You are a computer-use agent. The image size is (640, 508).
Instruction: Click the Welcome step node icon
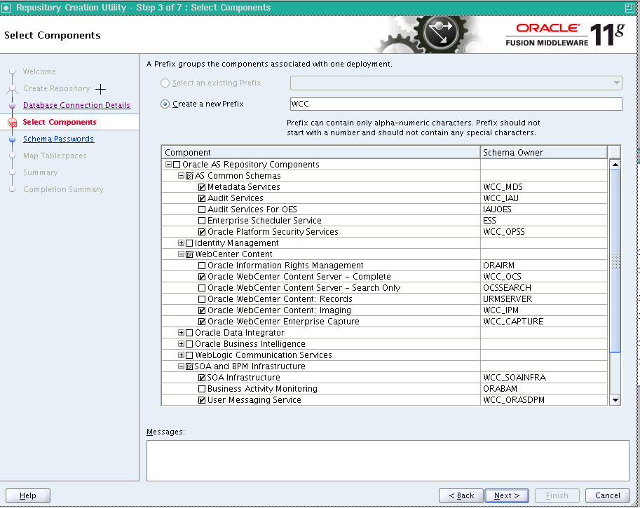(12, 71)
